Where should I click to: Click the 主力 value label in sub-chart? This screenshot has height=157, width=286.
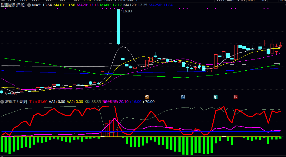tap(38, 102)
